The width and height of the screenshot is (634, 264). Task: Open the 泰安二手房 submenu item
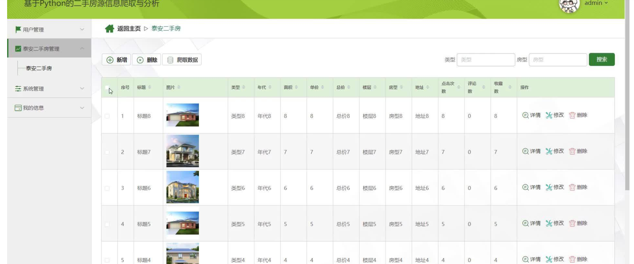(39, 68)
